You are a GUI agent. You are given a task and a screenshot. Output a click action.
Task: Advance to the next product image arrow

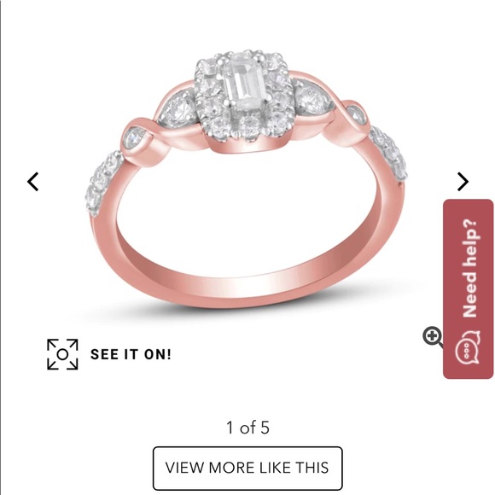click(x=463, y=182)
